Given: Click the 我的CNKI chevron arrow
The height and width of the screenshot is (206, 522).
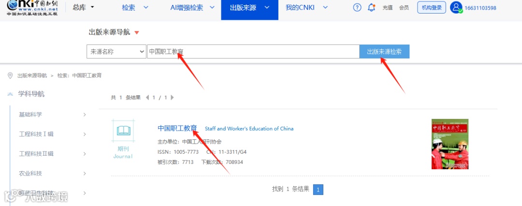Looking at the screenshot, I should coord(325,8).
